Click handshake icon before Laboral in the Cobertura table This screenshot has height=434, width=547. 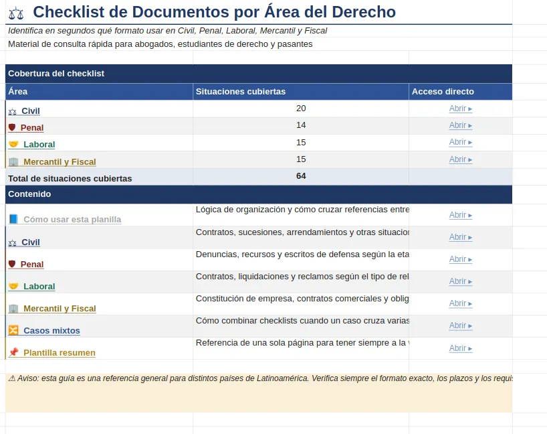[13, 144]
